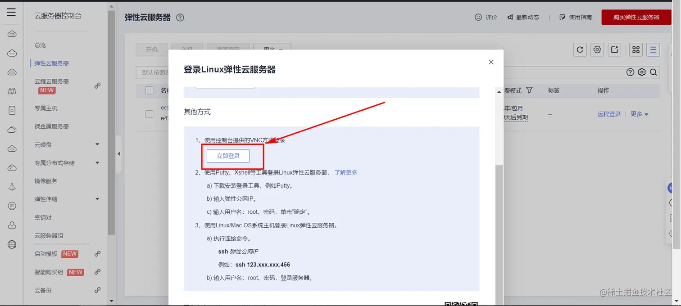Screen dimensions: 681x306
Task: Collapse the sidebar using the left-arrow handle
Action: (x=118, y=154)
